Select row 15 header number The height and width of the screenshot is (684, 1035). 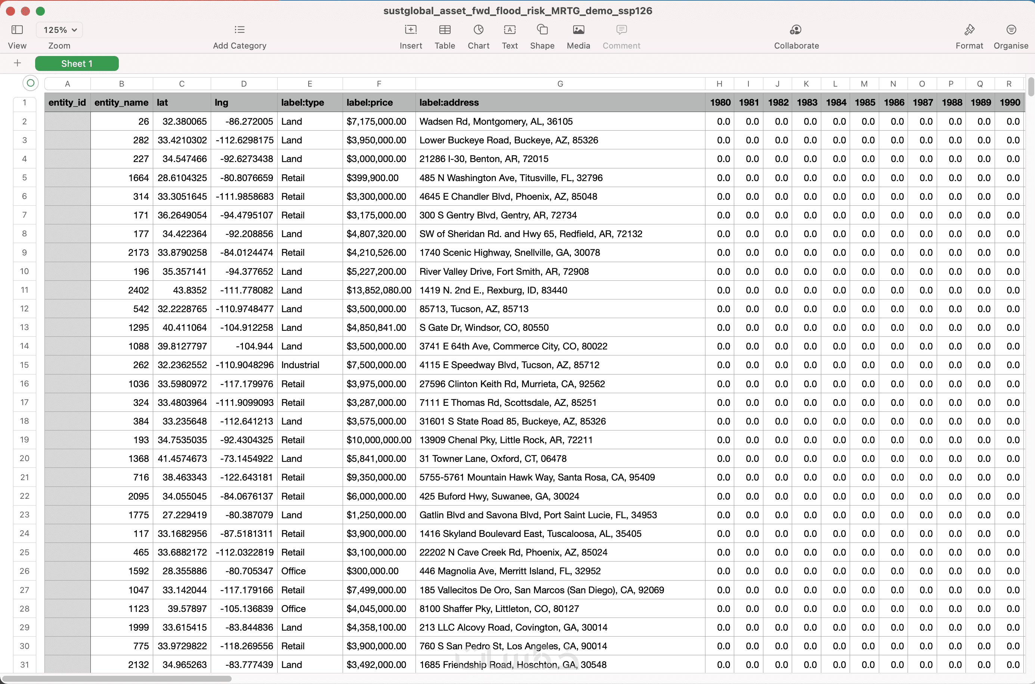(24, 365)
